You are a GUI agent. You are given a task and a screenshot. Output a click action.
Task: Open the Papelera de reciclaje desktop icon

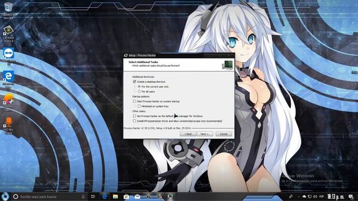pos(8,10)
